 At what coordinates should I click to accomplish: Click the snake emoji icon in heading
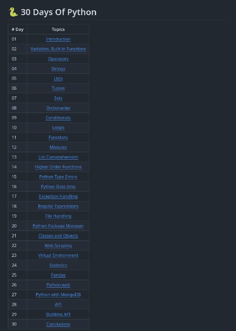point(13,12)
